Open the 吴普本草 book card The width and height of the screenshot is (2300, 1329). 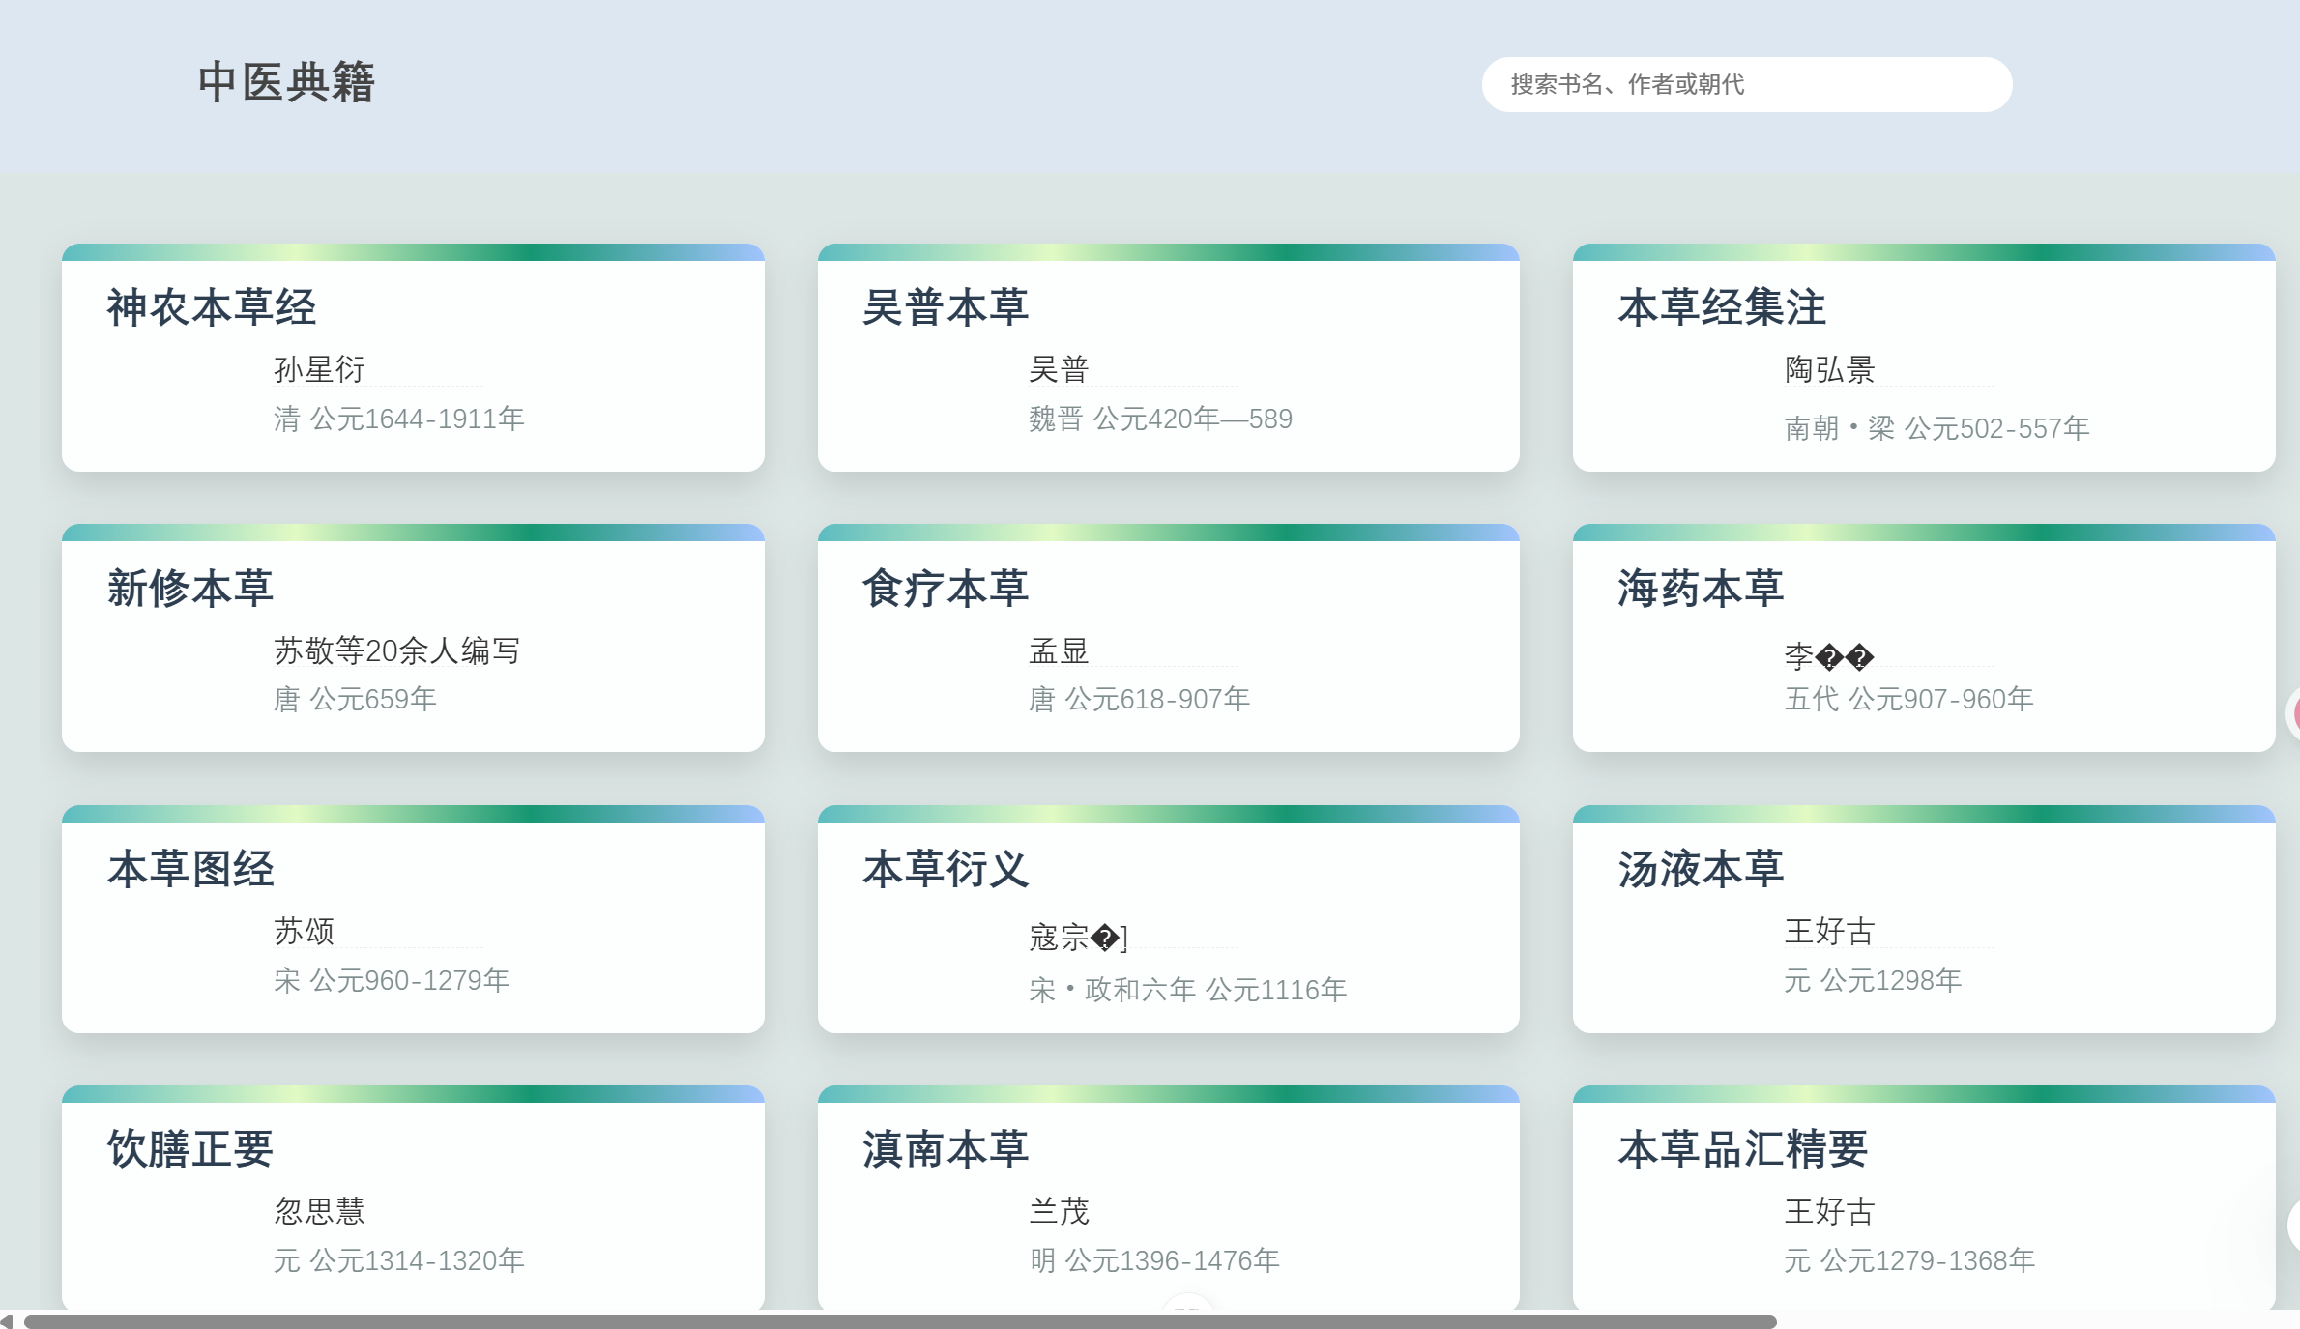coord(1168,360)
